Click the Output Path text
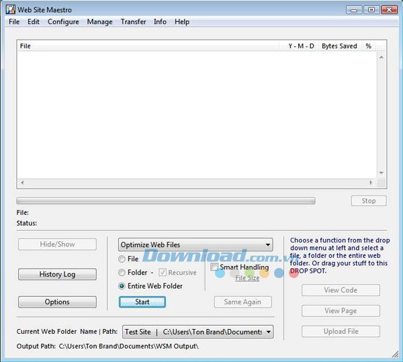Screen dimensions: 403x362 pyautogui.click(x=107, y=347)
